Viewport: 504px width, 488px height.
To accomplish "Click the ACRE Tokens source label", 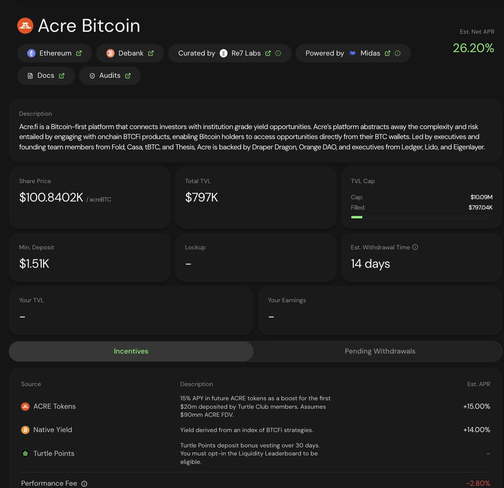I will (x=55, y=407).
